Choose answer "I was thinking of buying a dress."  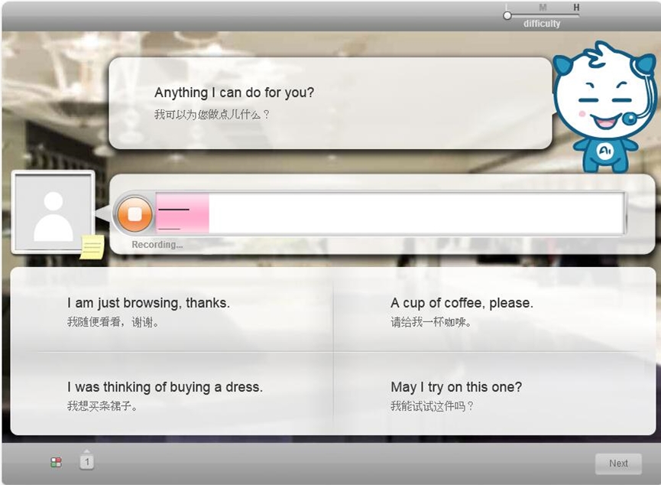[x=165, y=387]
